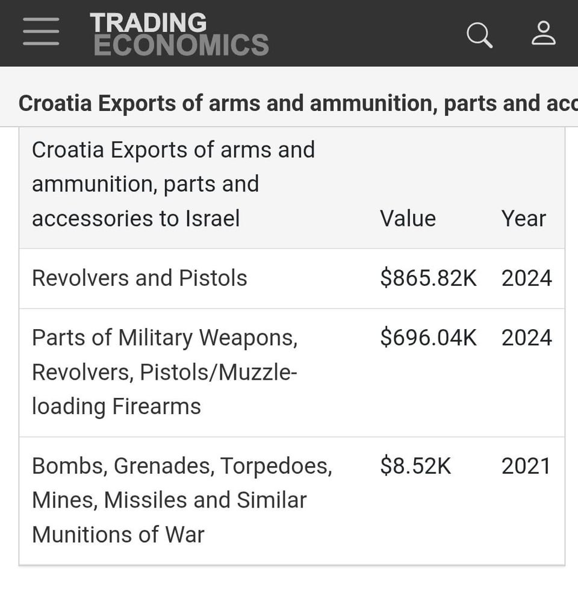Open the user account icon
Image resolution: width=578 pixels, height=589 pixels.
tap(543, 33)
